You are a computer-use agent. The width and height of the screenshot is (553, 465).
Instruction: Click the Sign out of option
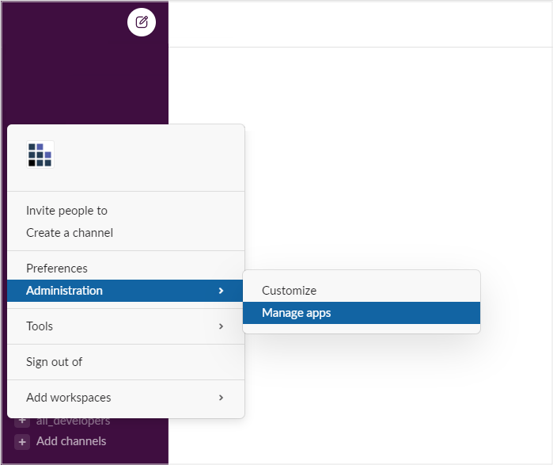[55, 362]
